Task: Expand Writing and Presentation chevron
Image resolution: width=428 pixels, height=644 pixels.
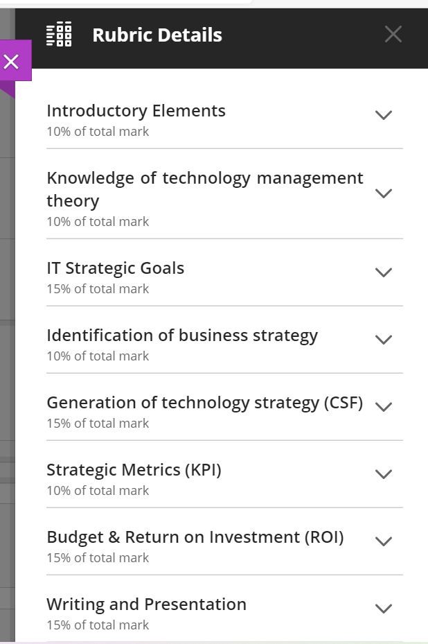Action: 384,609
